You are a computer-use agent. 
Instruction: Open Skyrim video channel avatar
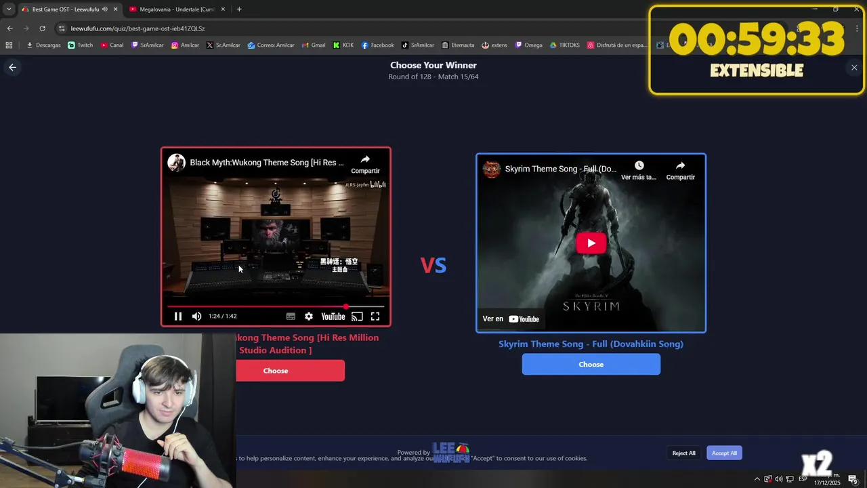pos(492,169)
